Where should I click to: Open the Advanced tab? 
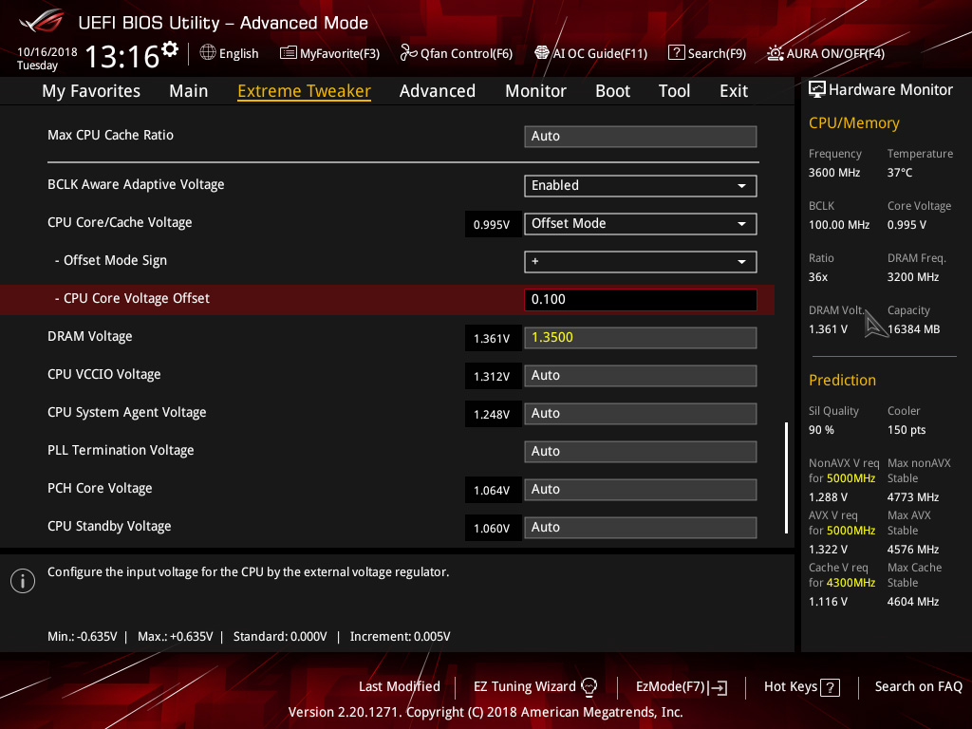pos(437,91)
